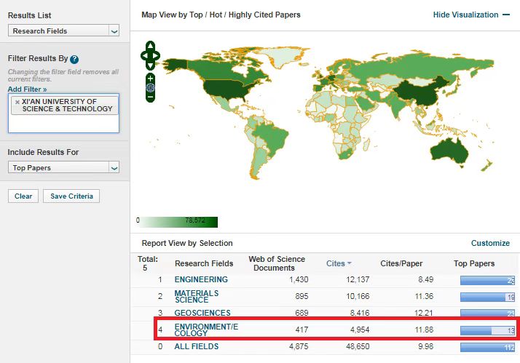520x363 pixels.
Task: Reset map to full world view
Action: coord(150,87)
